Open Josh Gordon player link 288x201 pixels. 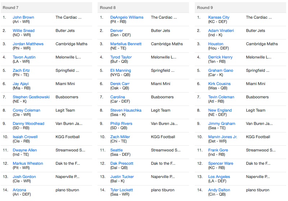click(24, 177)
